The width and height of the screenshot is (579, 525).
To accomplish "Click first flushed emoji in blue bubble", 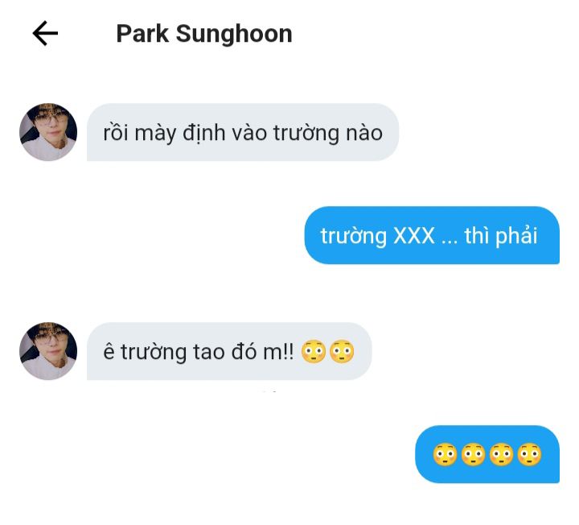I will [x=445, y=454].
